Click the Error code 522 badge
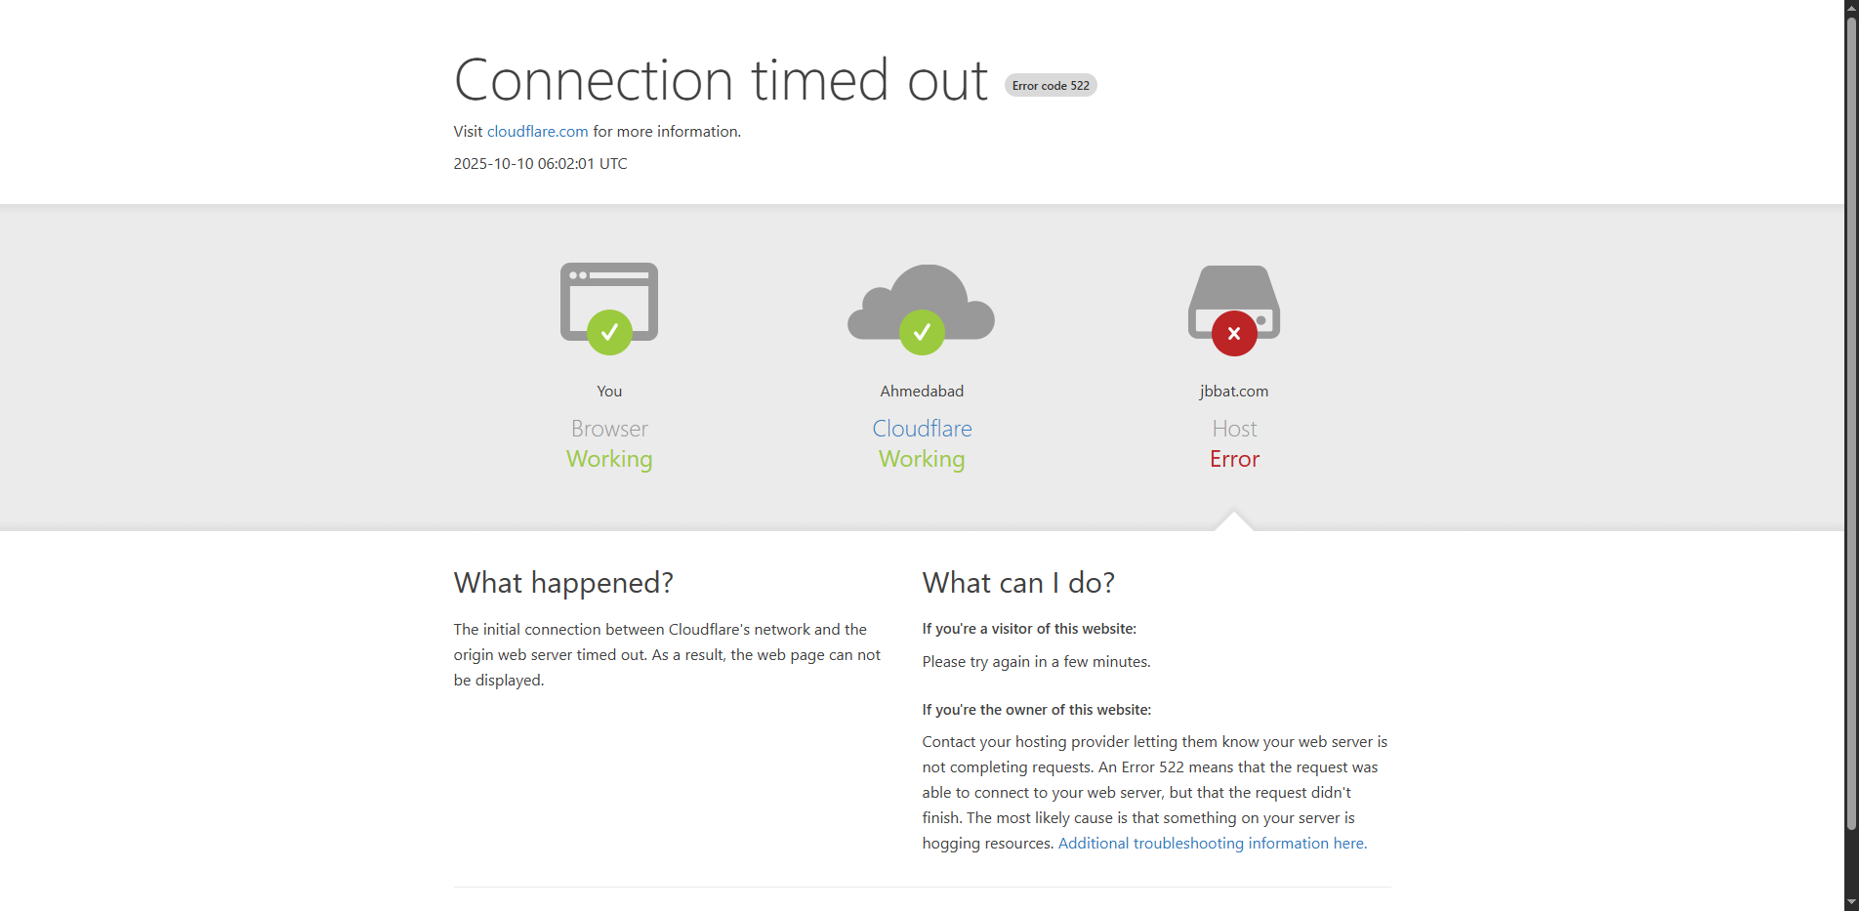Viewport: 1859px width, 911px height. 1051,86
